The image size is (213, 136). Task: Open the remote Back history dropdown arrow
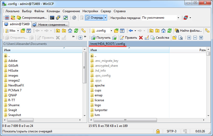coord(135,31)
